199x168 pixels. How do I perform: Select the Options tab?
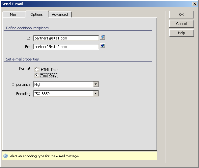[x=37, y=14]
